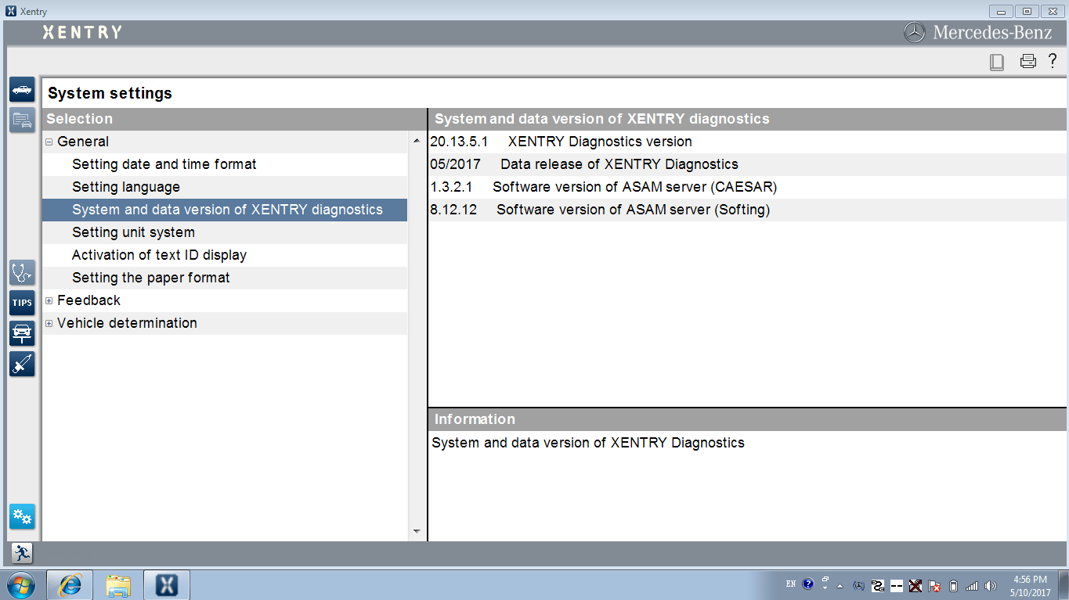This screenshot has height=600, width=1069.
Task: Open the system settings gears icon
Action: [22, 516]
